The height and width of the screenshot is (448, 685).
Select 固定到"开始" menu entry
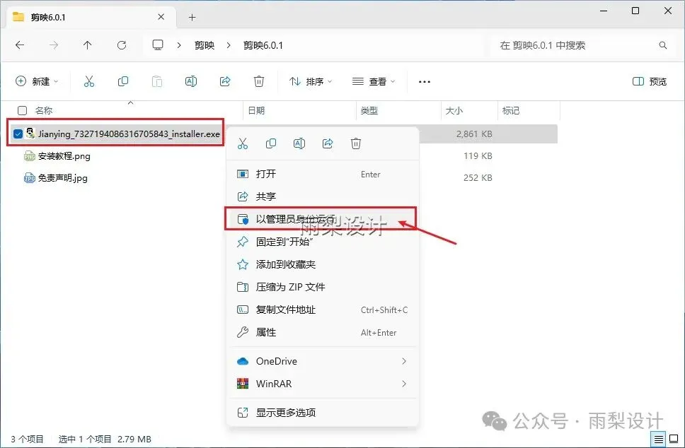tap(323, 242)
